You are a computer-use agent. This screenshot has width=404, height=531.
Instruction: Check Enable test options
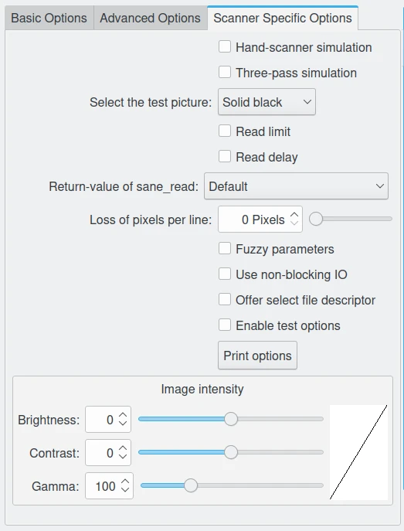tap(225, 325)
